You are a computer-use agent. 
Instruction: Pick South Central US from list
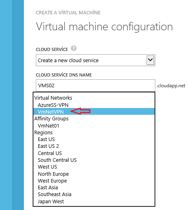click(x=94, y=160)
